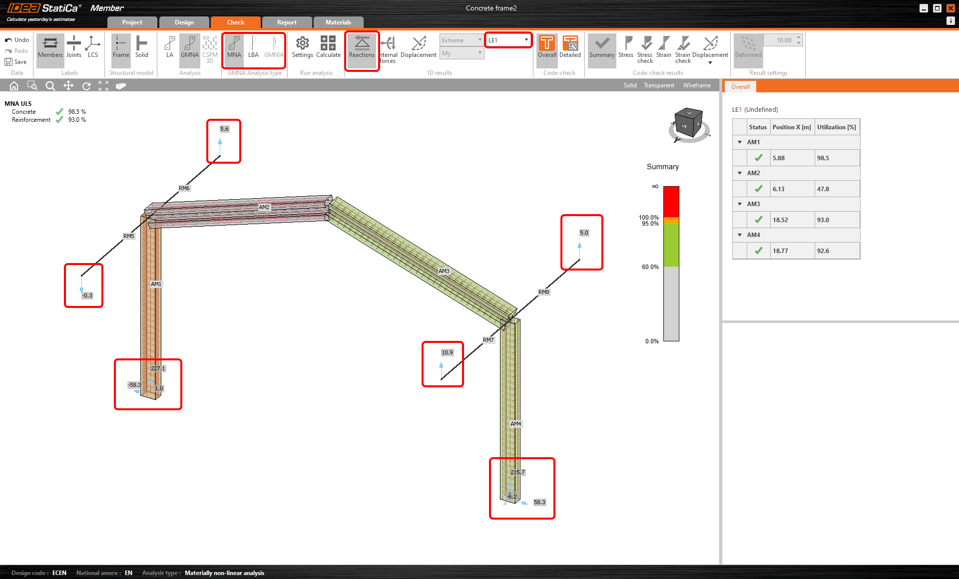Open the Report tab
The image size is (959, 579).
(287, 22)
